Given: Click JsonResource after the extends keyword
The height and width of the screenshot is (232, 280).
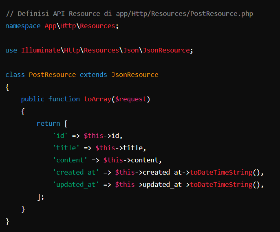Looking at the screenshot, I should [x=135, y=75].
